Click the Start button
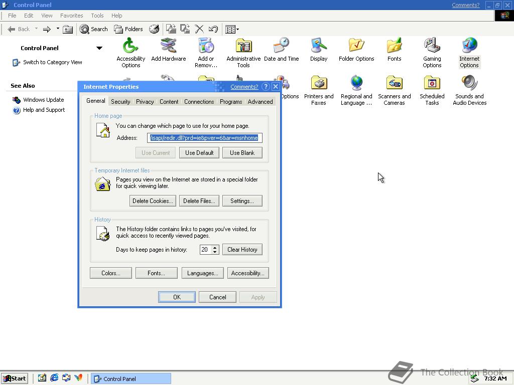Image resolution: width=514 pixels, height=385 pixels. coord(15,378)
